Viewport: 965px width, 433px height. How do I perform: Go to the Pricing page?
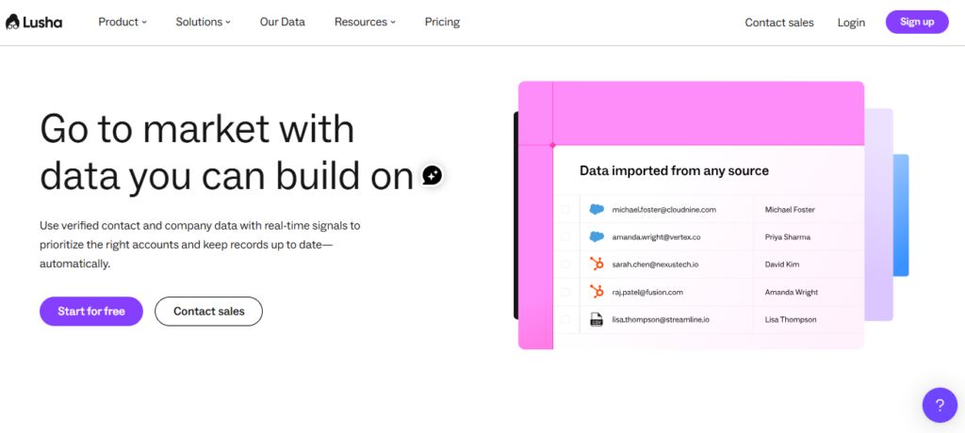[x=443, y=22]
